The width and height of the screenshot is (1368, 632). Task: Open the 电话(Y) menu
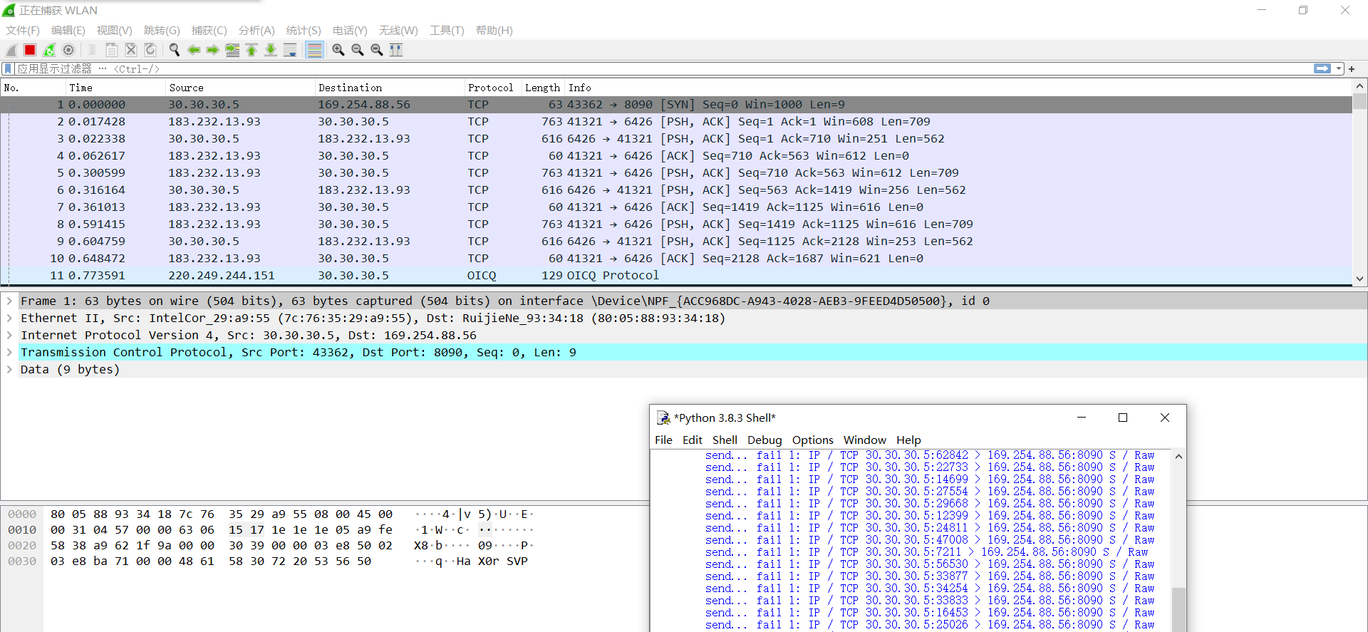(350, 31)
